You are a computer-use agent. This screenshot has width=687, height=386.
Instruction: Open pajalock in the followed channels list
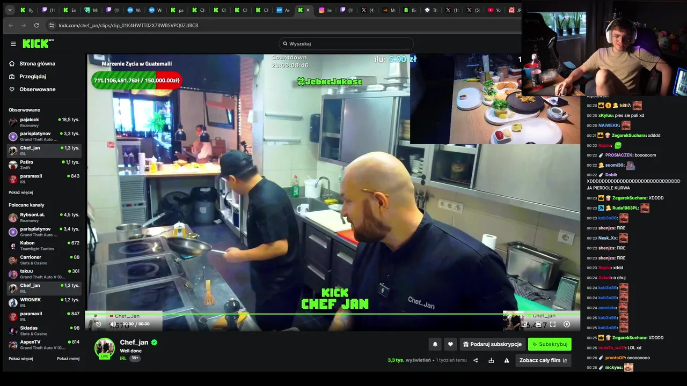tap(44, 122)
